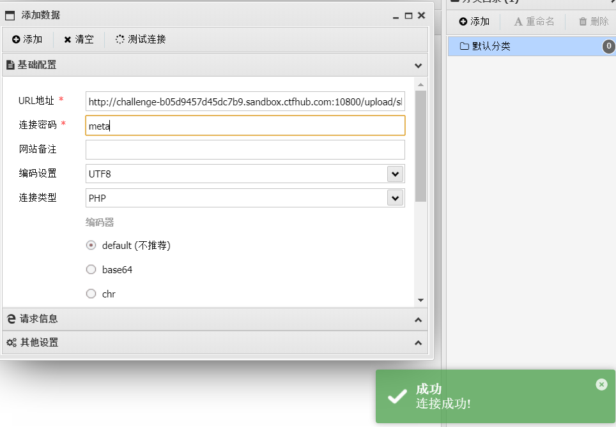Click the 基础配置 document icon
Screen dimensions: 616x427
pyautogui.click(x=11, y=65)
